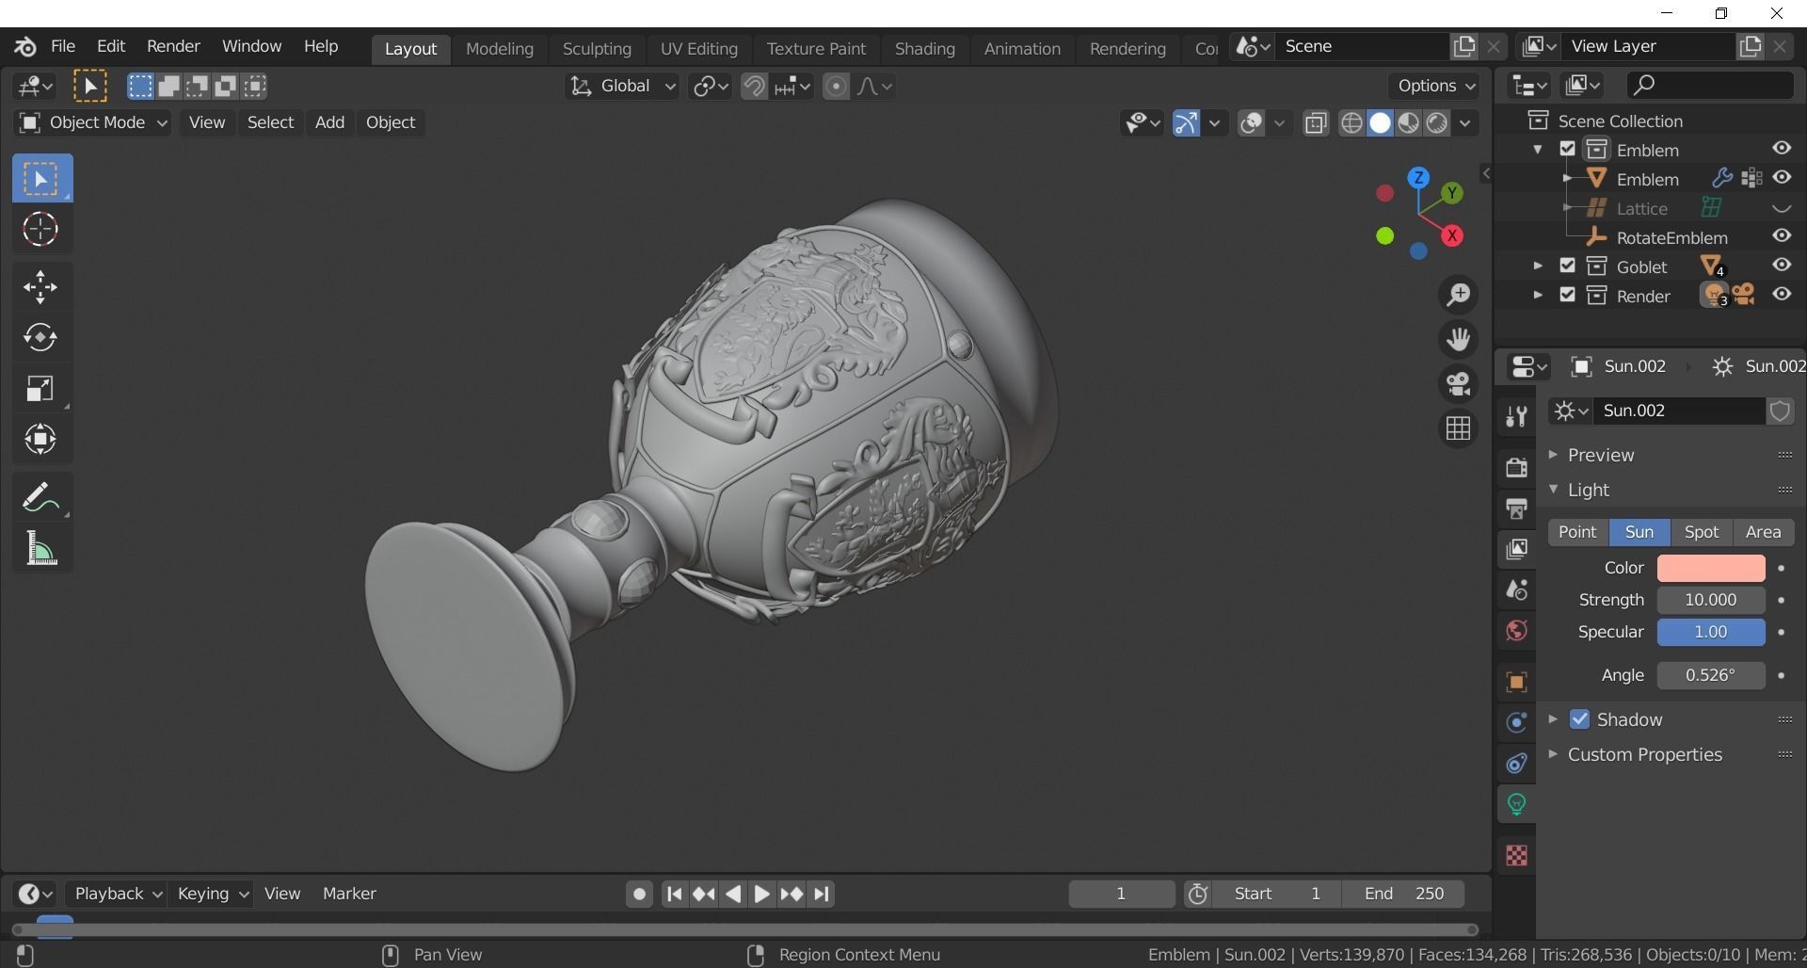This screenshot has height=968, width=1807.
Task: Set light type to Area
Action: coord(1763,532)
